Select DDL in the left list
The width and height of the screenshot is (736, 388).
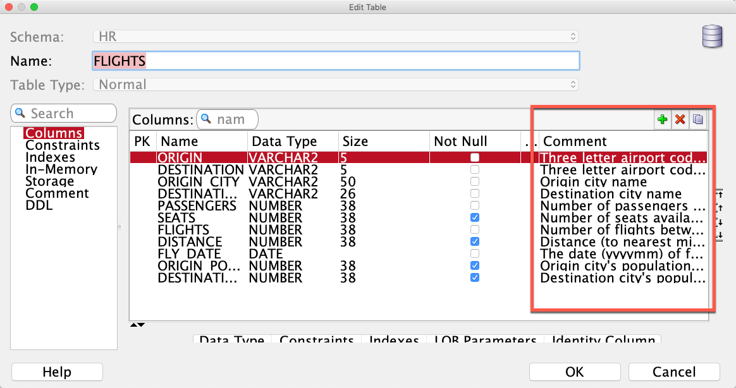tap(39, 205)
